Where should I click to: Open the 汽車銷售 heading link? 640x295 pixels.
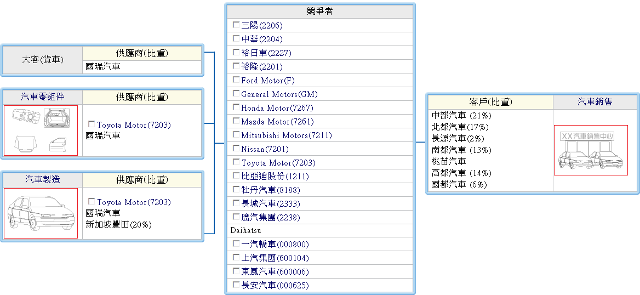pyautogui.click(x=595, y=102)
